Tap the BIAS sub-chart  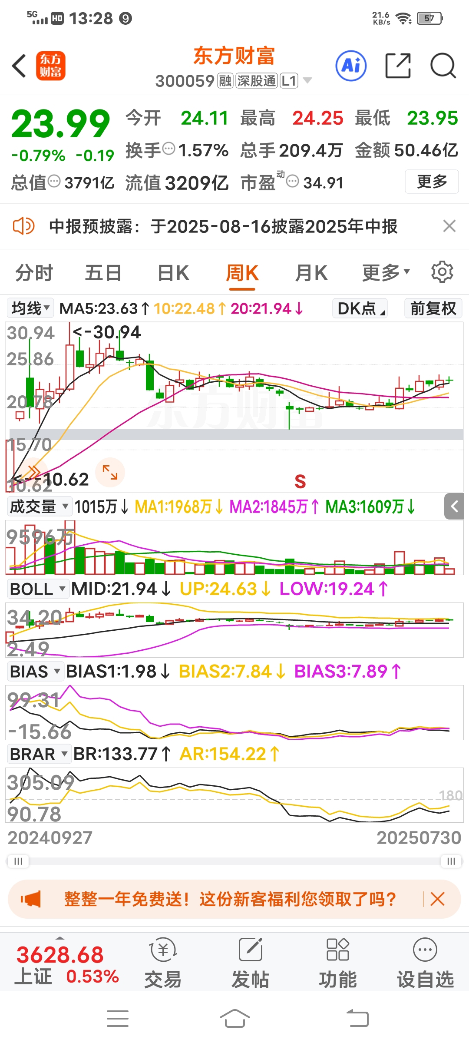pos(234,712)
